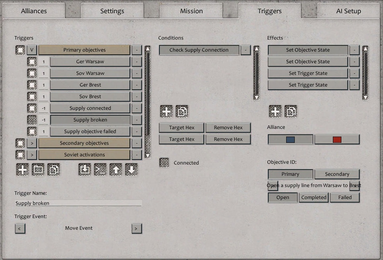This screenshot has width=383, height=260.
Task: Duplicate the selected trigger with the copy icon
Action: tap(54, 170)
